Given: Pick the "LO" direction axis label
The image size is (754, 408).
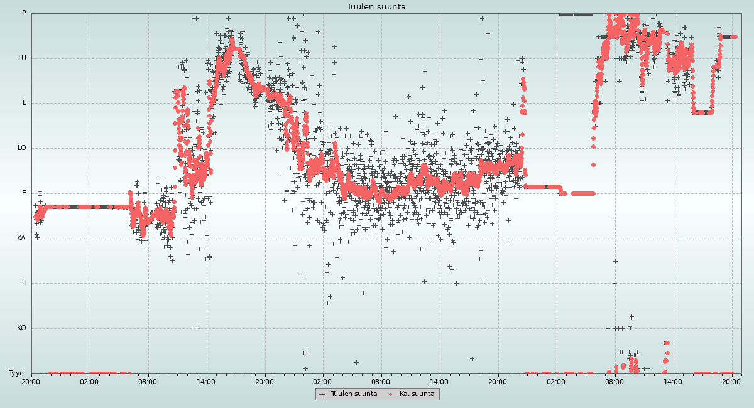Looking at the screenshot, I should coord(22,148).
